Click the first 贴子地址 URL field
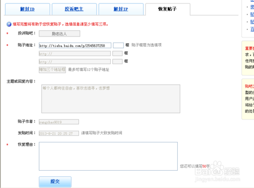Image resolution: width=254 pixels, height=188 pixels. pos(75,46)
